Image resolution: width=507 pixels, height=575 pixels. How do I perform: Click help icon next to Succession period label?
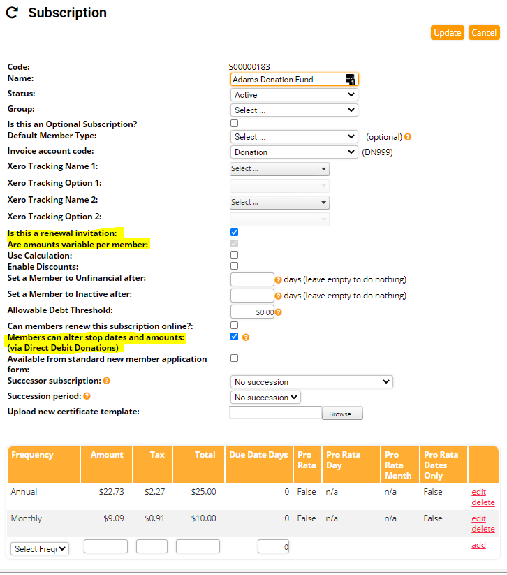click(x=87, y=396)
